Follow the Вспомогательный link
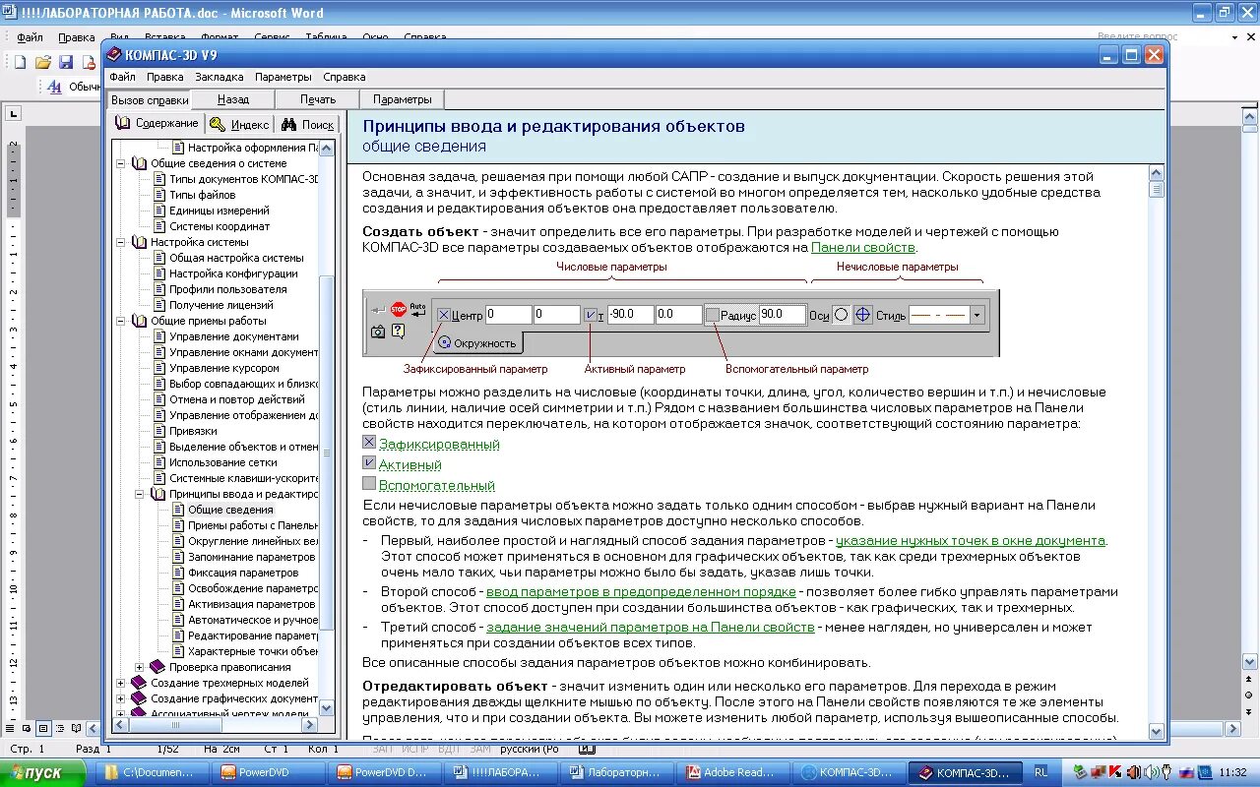The width and height of the screenshot is (1260, 787). pos(437,486)
